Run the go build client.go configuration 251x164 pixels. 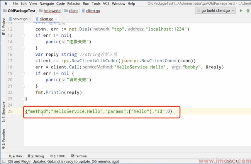[x=241, y=10]
